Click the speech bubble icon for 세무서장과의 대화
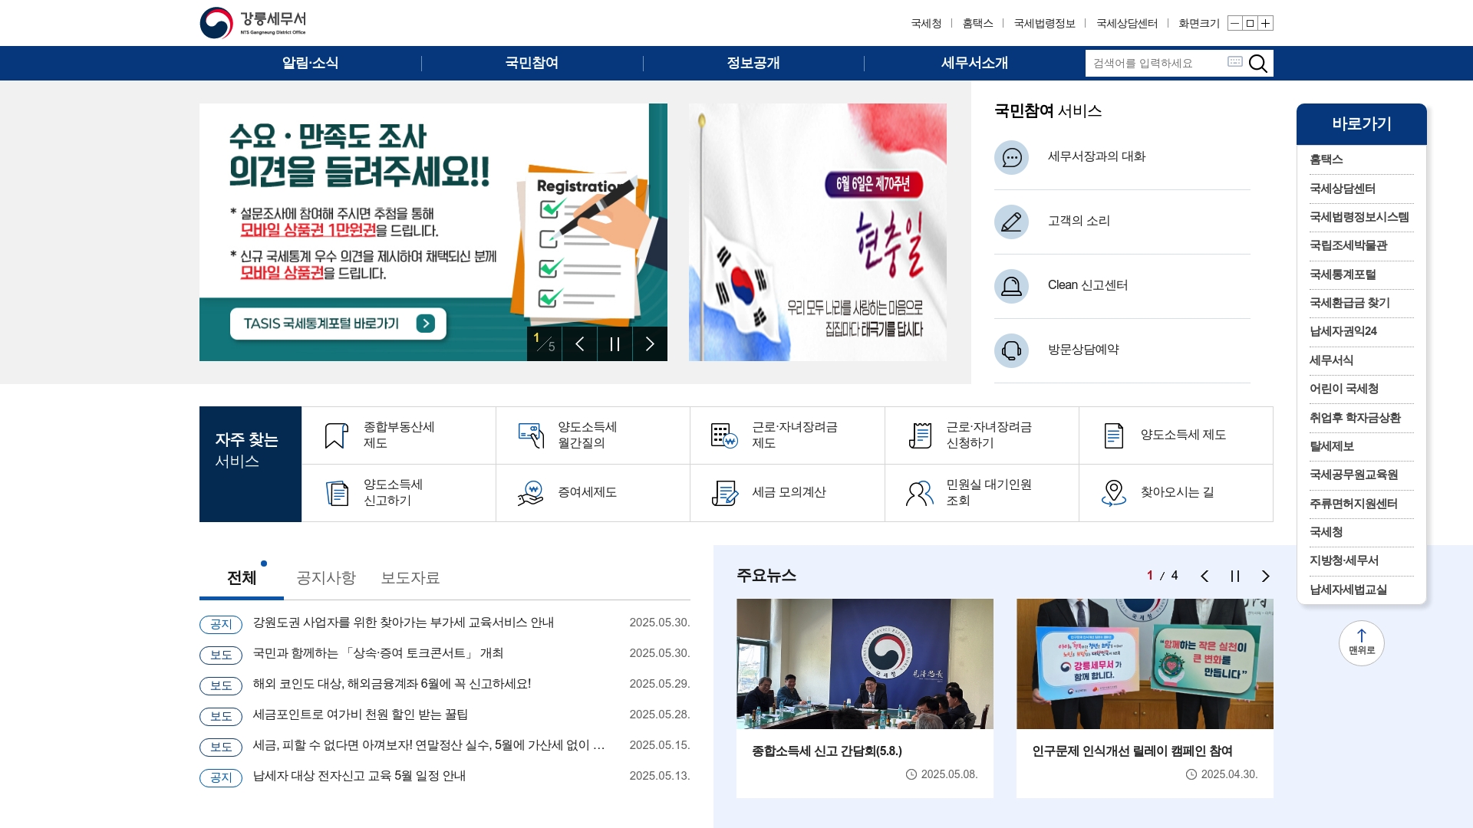1473x828 pixels. tap(1011, 157)
